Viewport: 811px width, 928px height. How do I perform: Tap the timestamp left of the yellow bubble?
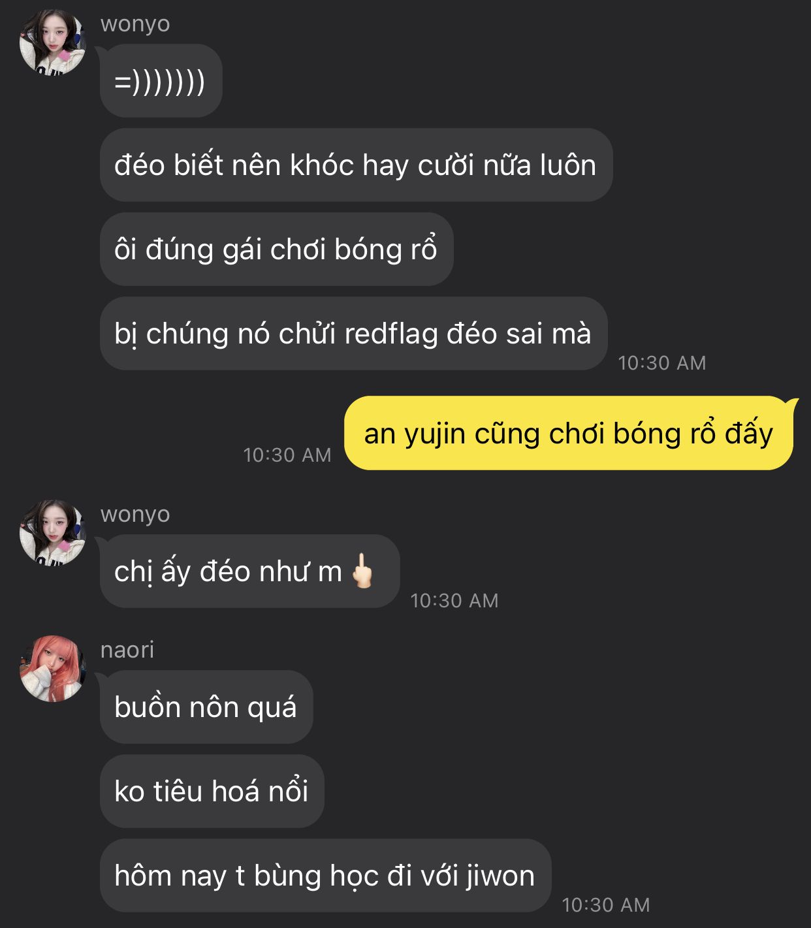[x=287, y=455]
